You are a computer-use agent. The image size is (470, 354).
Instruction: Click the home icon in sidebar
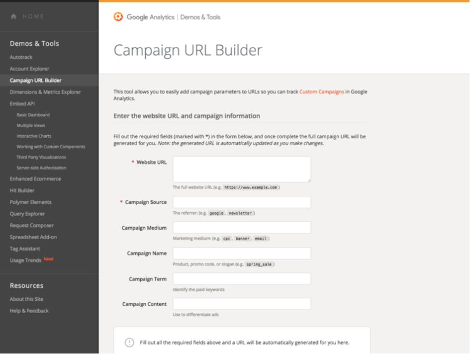point(13,16)
